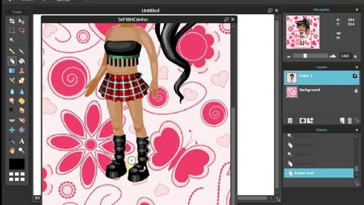Select the Dodge tool

pos(12,110)
